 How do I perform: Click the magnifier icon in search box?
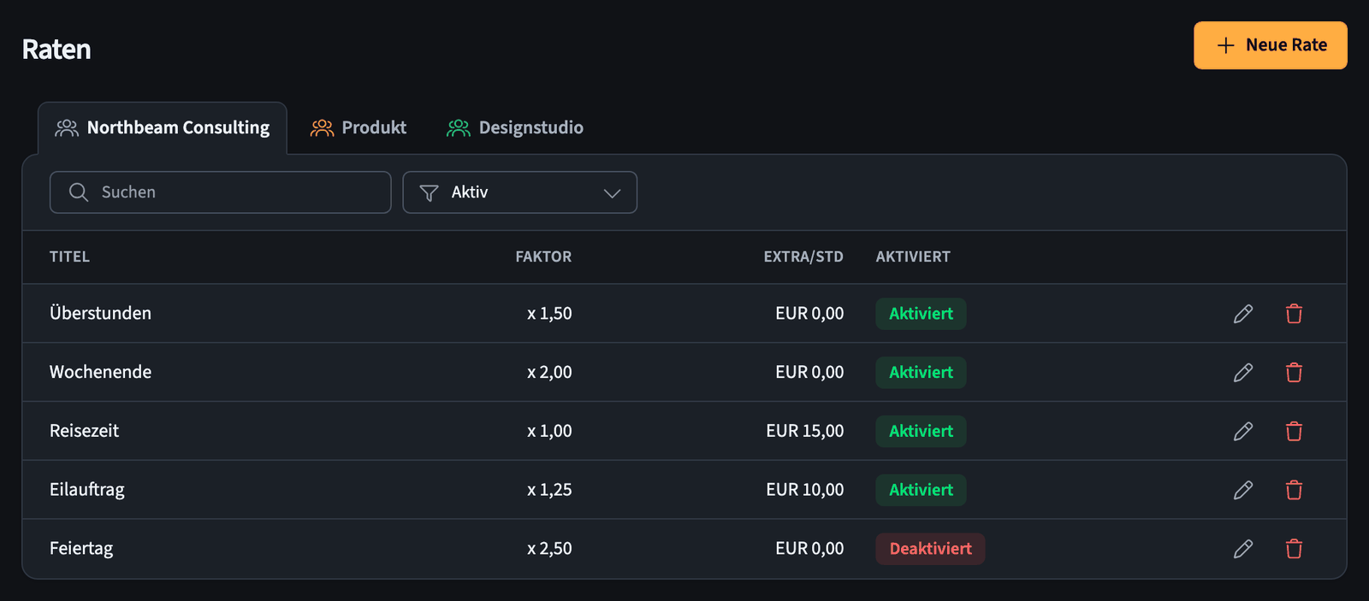point(79,192)
